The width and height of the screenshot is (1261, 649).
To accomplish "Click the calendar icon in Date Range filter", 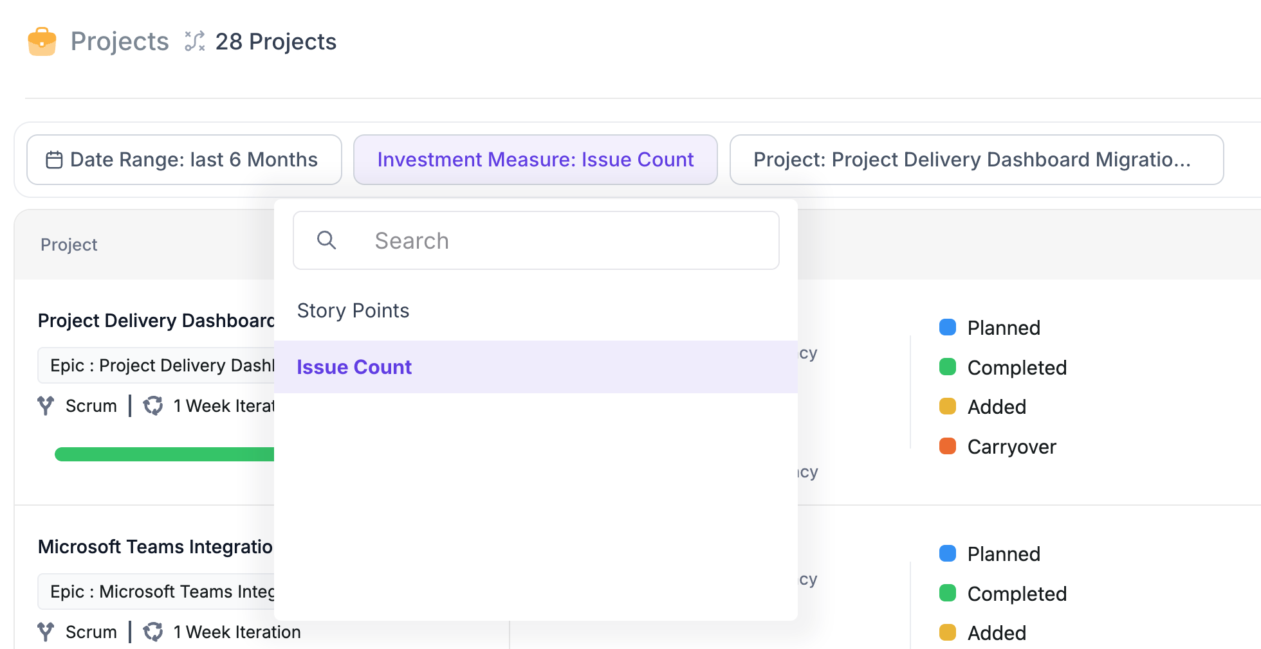I will point(54,159).
